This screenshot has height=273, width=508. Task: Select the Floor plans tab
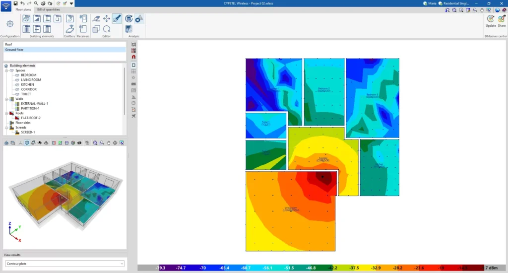pyautogui.click(x=23, y=9)
